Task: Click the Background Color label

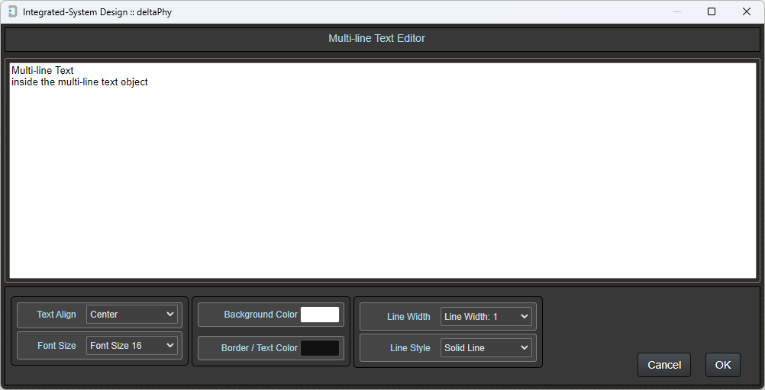Action: pos(260,315)
